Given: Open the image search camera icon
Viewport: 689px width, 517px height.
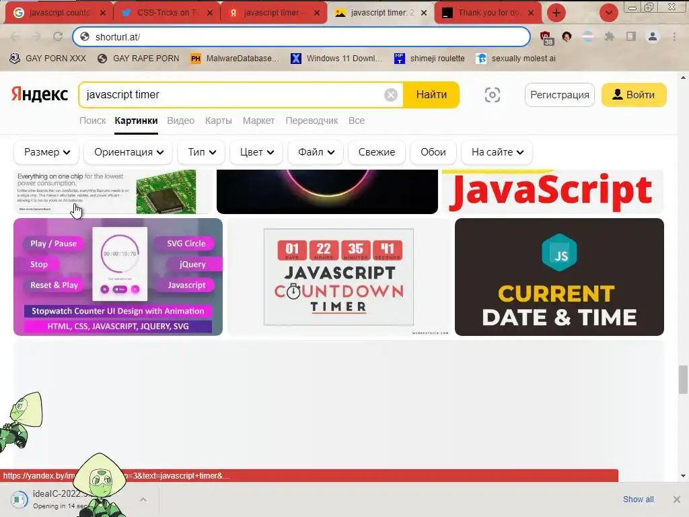Looking at the screenshot, I should pos(492,94).
